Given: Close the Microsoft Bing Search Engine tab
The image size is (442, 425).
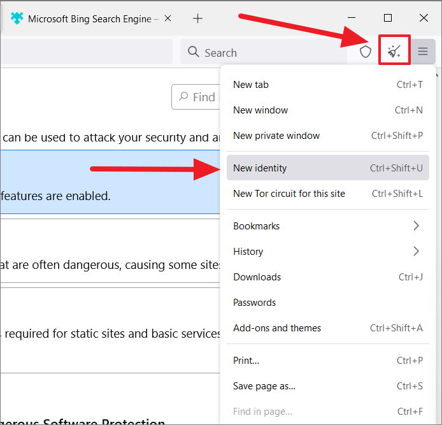Looking at the screenshot, I should tap(168, 18).
